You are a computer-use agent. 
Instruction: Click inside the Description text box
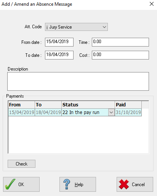[x=78, y=81]
